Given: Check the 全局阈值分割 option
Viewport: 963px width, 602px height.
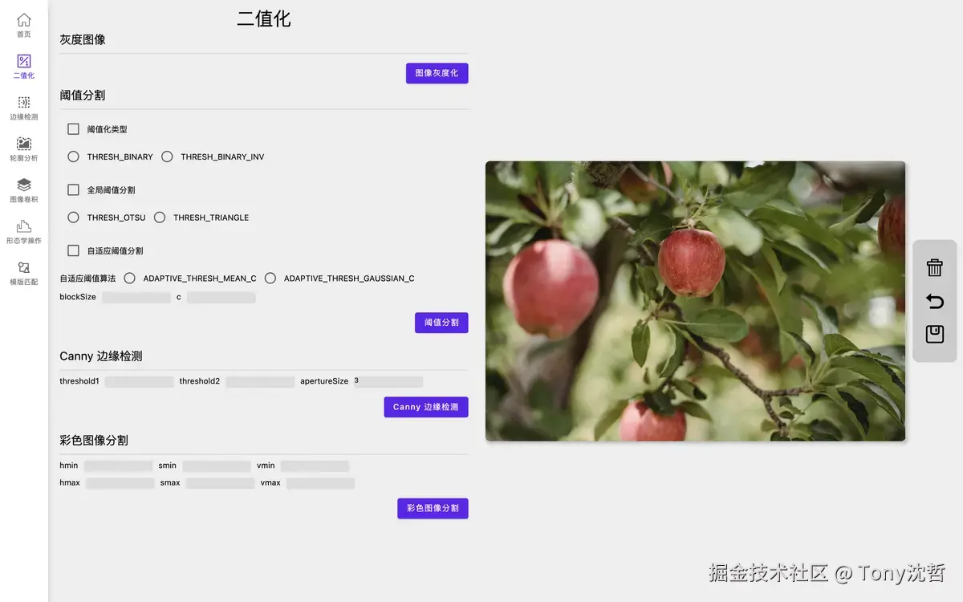Looking at the screenshot, I should [73, 189].
